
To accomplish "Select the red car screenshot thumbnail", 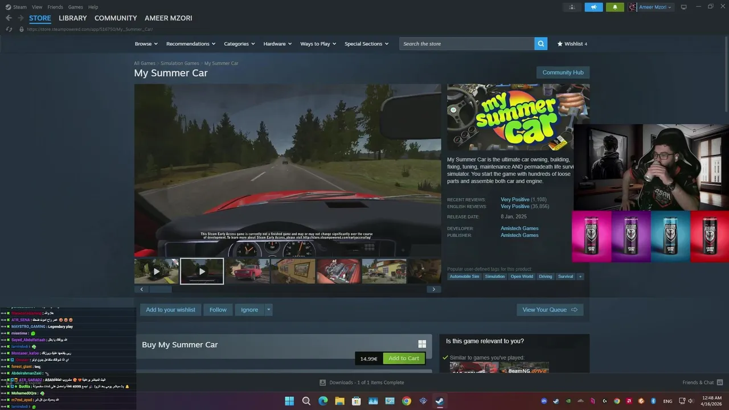I will click(x=247, y=271).
